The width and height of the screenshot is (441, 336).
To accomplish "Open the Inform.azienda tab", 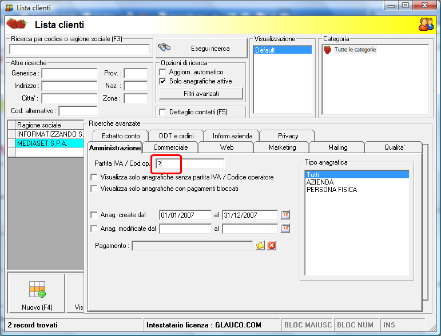I will (232, 136).
